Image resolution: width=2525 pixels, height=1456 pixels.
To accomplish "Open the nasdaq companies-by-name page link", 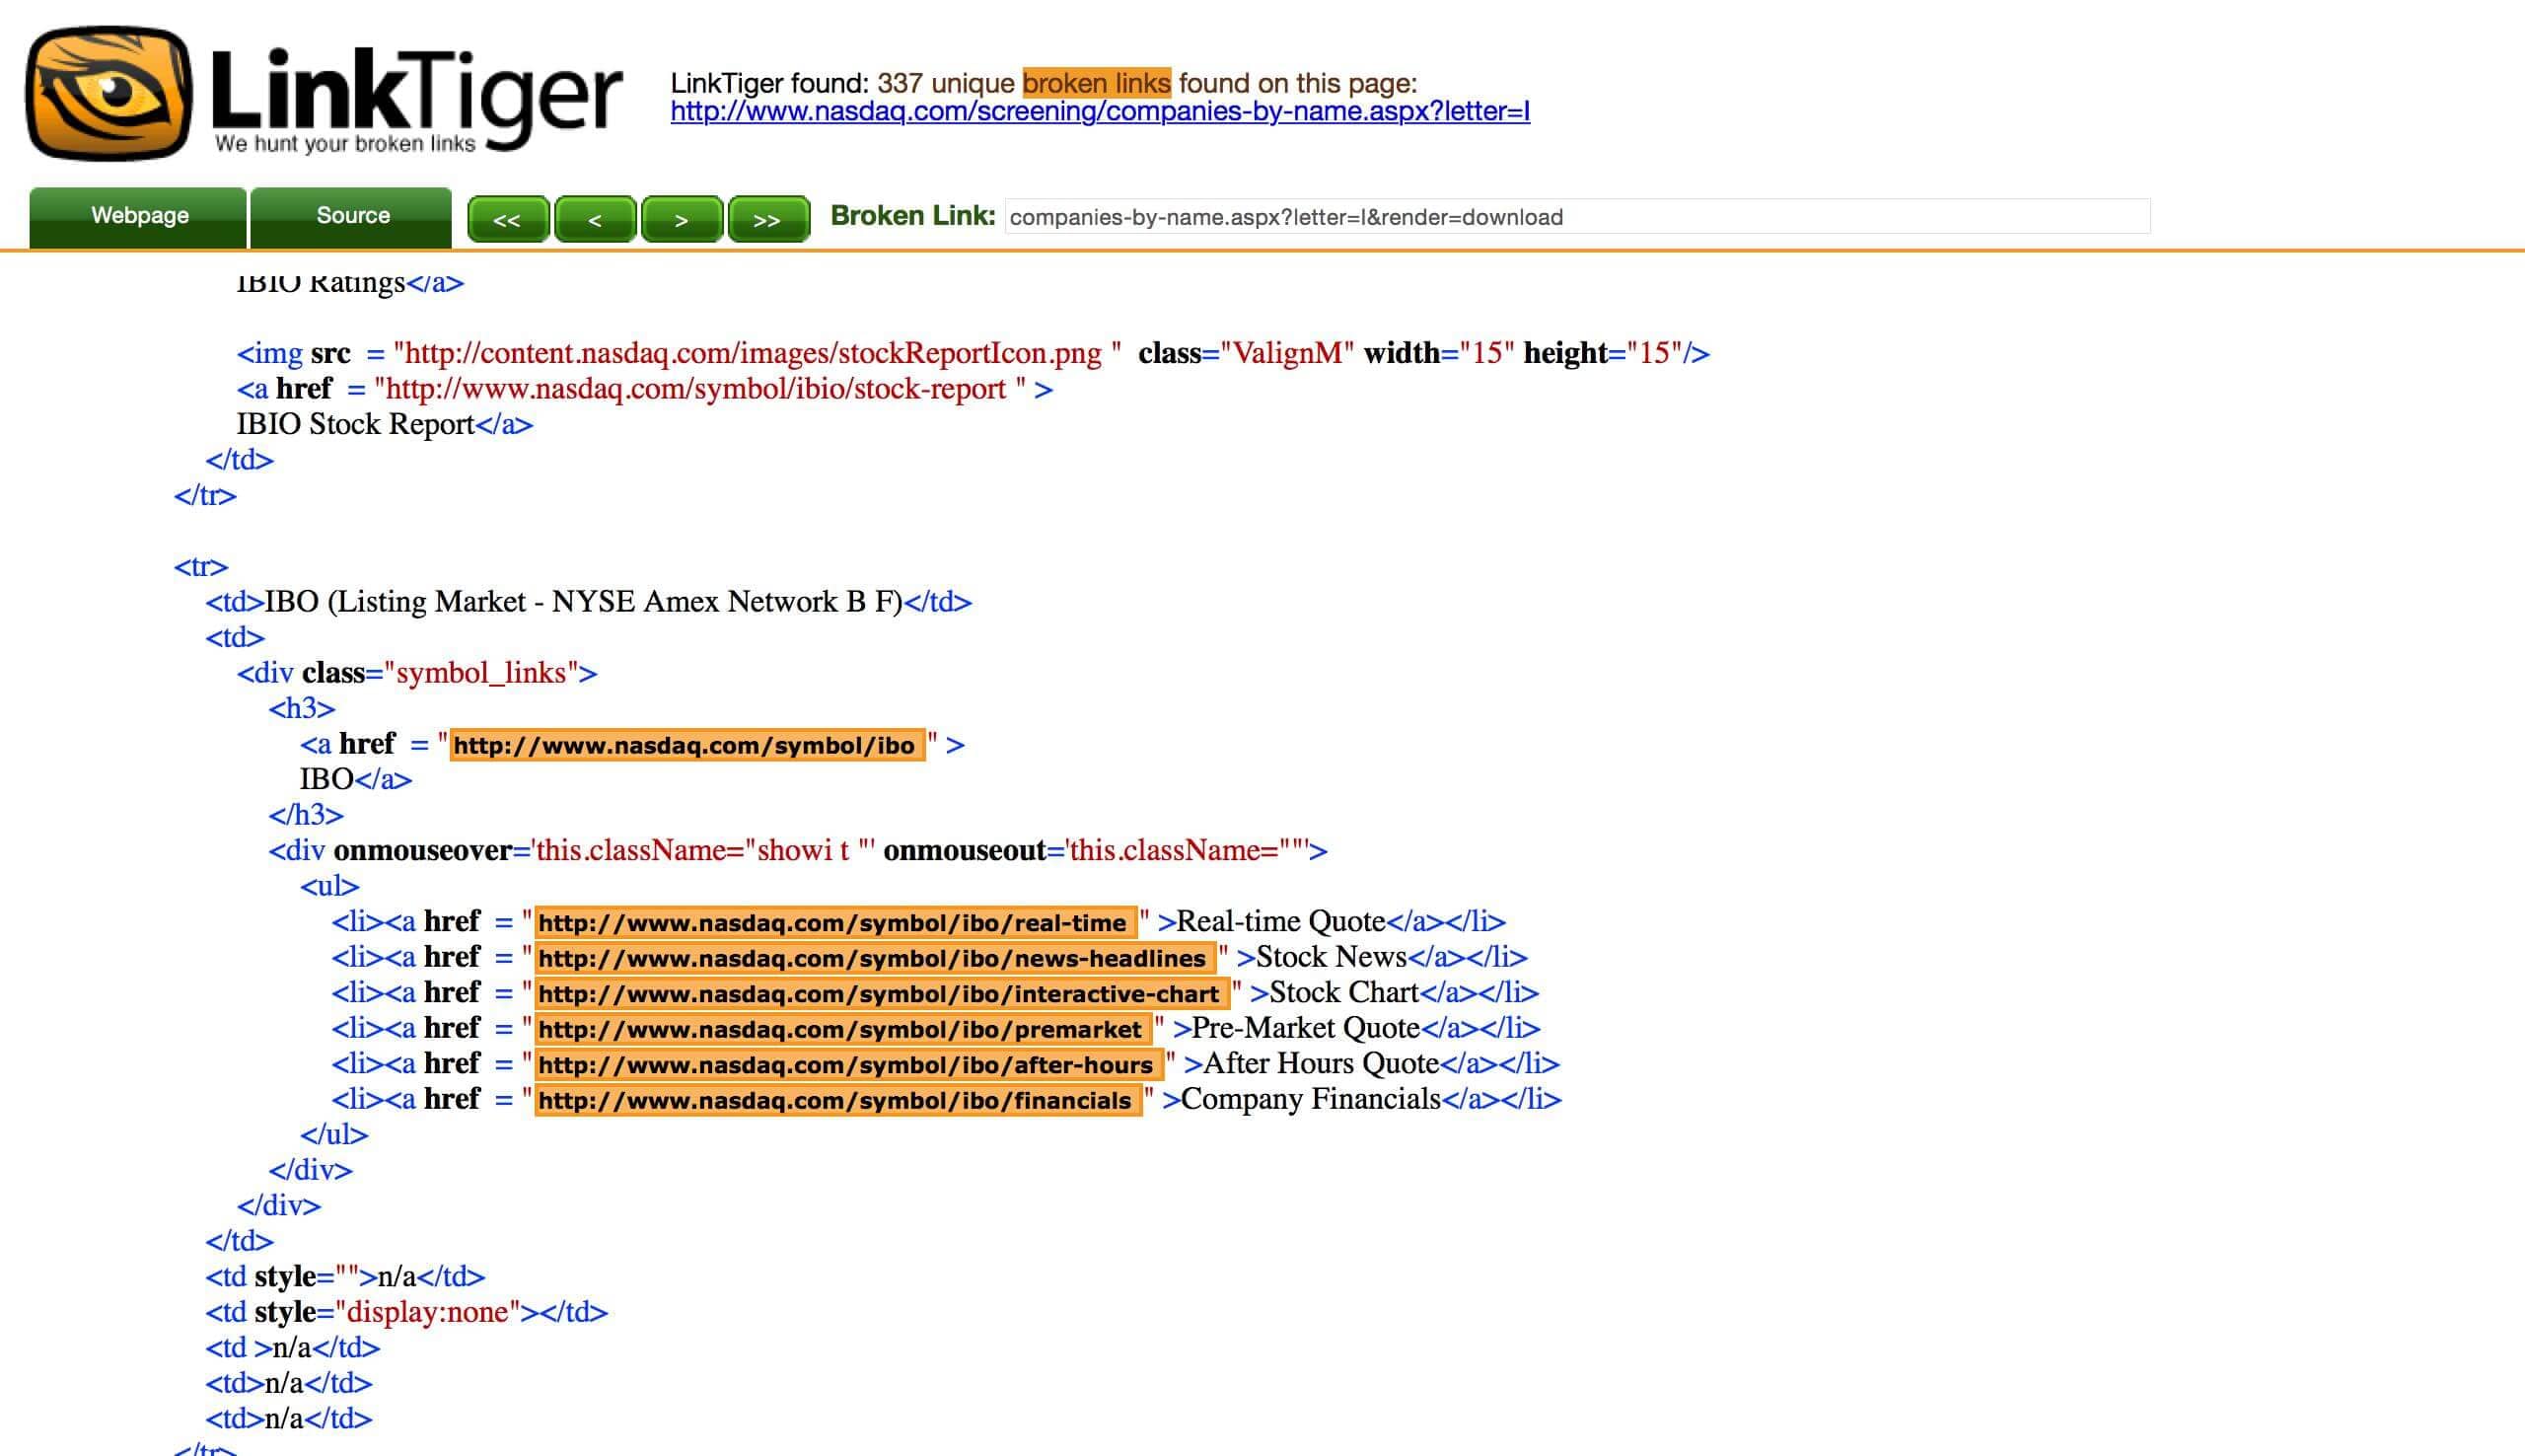I will pyautogui.click(x=1100, y=111).
